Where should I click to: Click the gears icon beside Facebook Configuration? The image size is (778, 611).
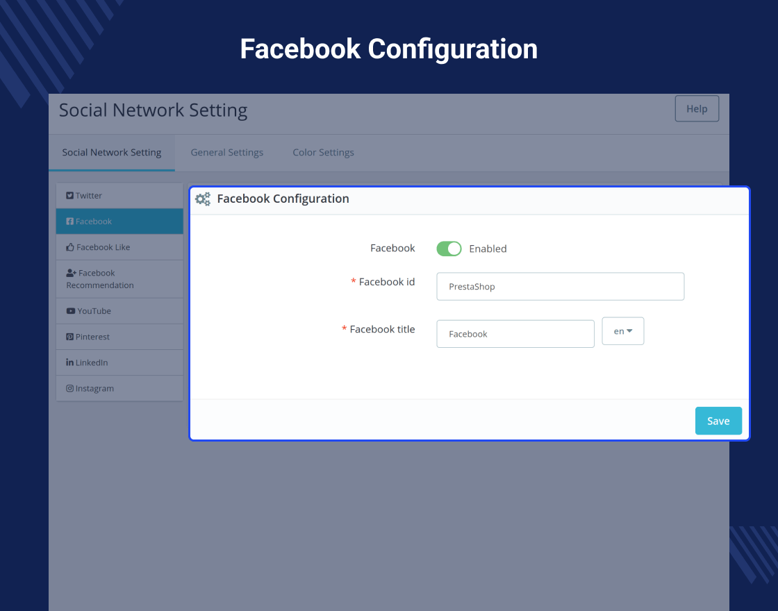pos(203,199)
